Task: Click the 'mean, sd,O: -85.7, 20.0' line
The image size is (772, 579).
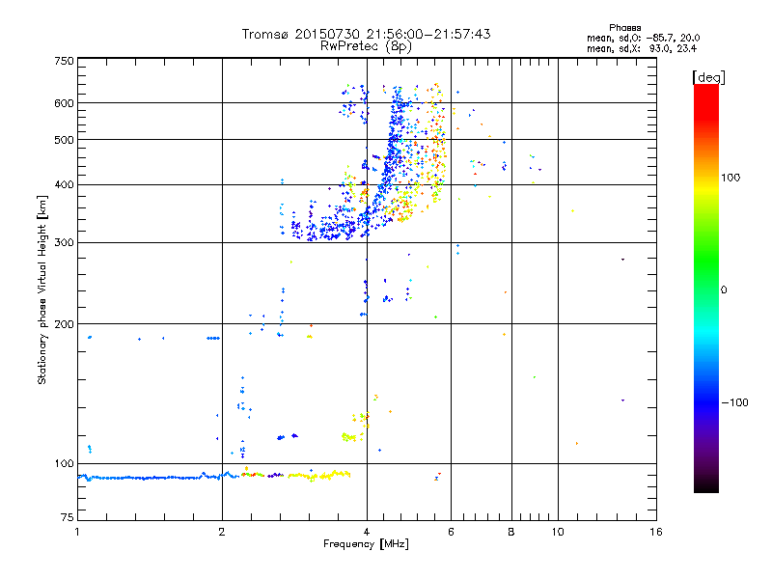Action: click(643, 38)
